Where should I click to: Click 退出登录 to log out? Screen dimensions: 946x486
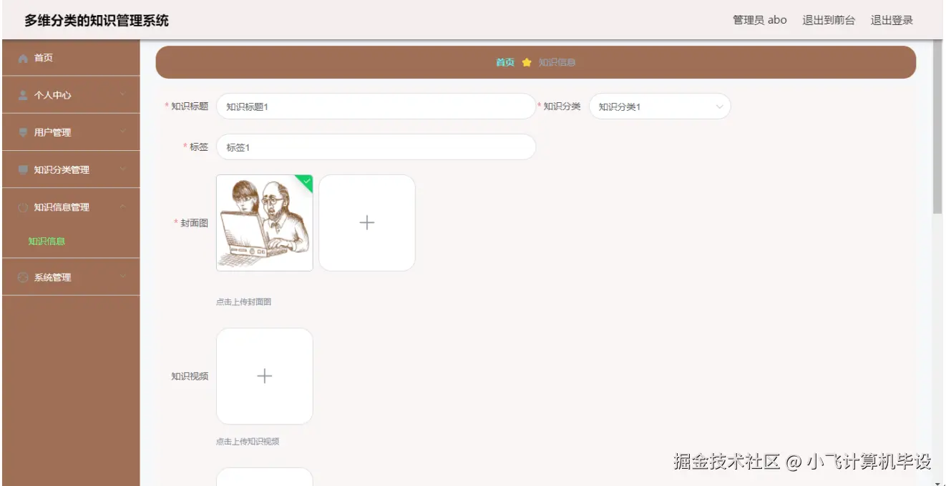pos(891,20)
